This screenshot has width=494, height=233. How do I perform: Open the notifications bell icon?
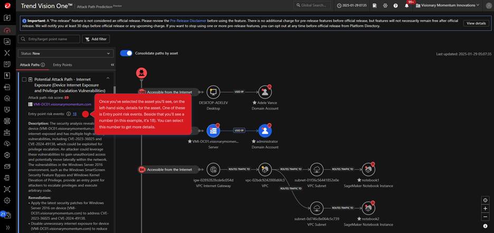406,5
